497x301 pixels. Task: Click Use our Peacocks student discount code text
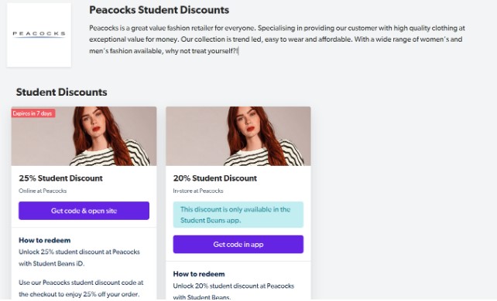point(81,288)
